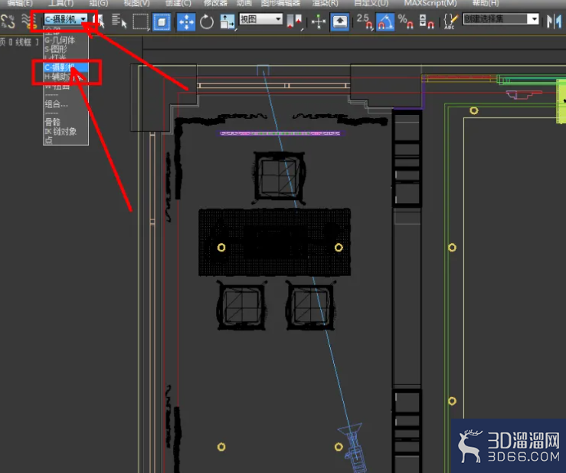
Task: Toggle Keyboard Shortcut Override button
Action: point(339,21)
